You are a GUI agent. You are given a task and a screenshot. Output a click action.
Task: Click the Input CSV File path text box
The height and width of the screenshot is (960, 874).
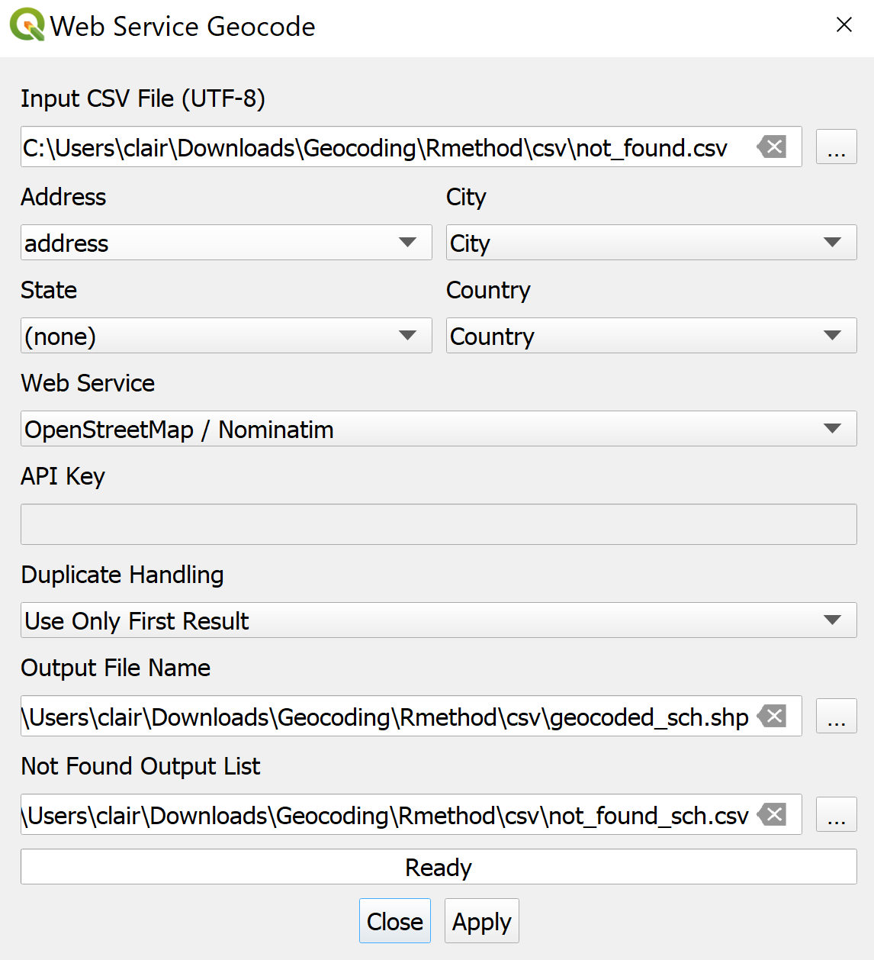pos(381,147)
